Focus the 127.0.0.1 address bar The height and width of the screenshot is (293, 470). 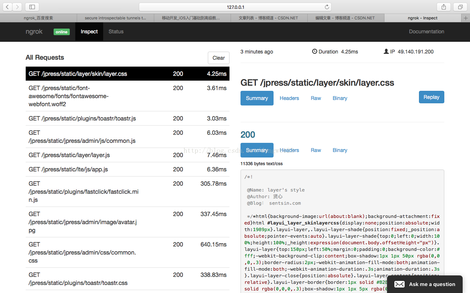235,7
